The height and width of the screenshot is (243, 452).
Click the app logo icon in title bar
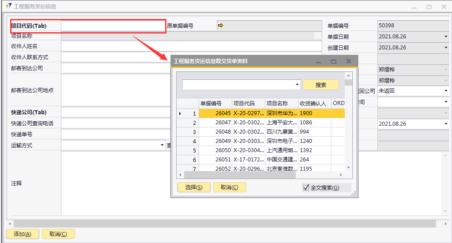pos(8,7)
